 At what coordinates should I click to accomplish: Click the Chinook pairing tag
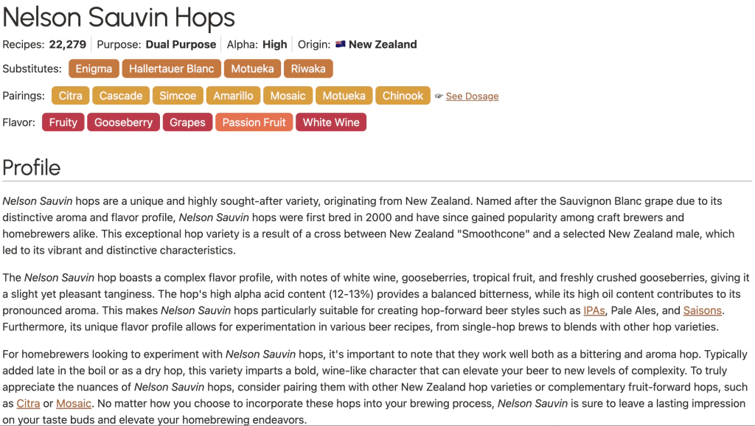point(403,96)
